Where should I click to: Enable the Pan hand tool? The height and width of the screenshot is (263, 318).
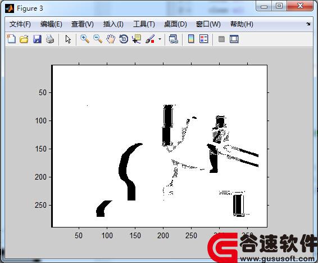111,39
